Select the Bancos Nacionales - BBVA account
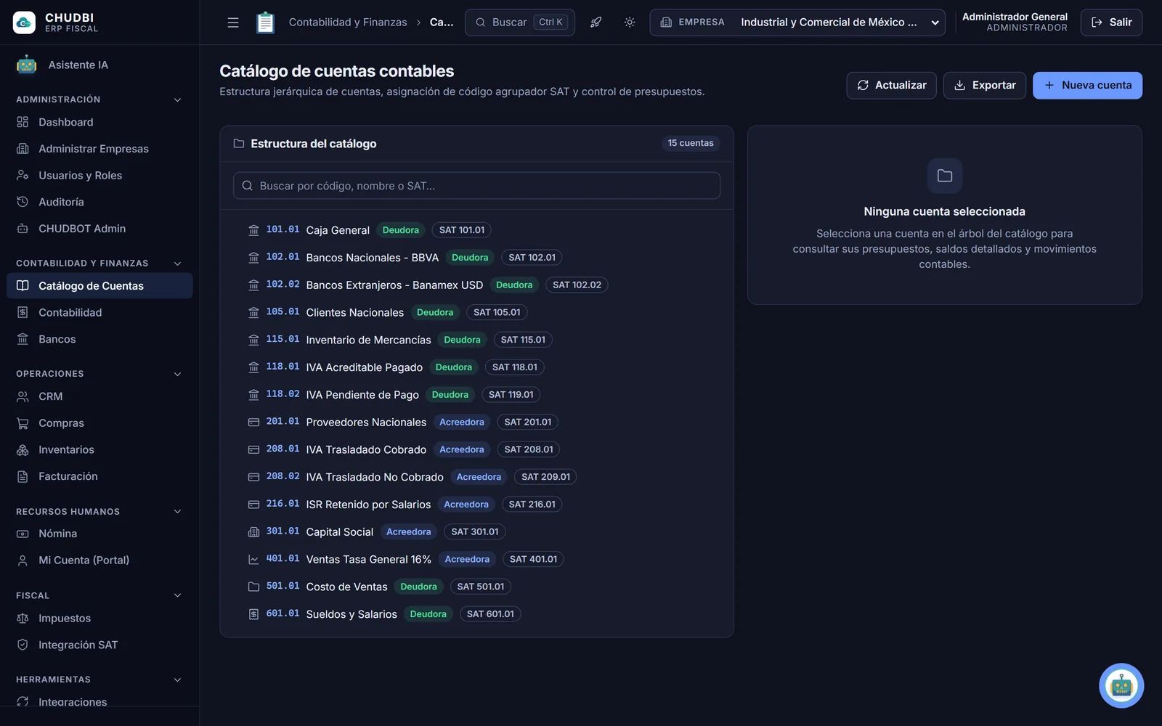The width and height of the screenshot is (1162, 726). (x=476, y=258)
